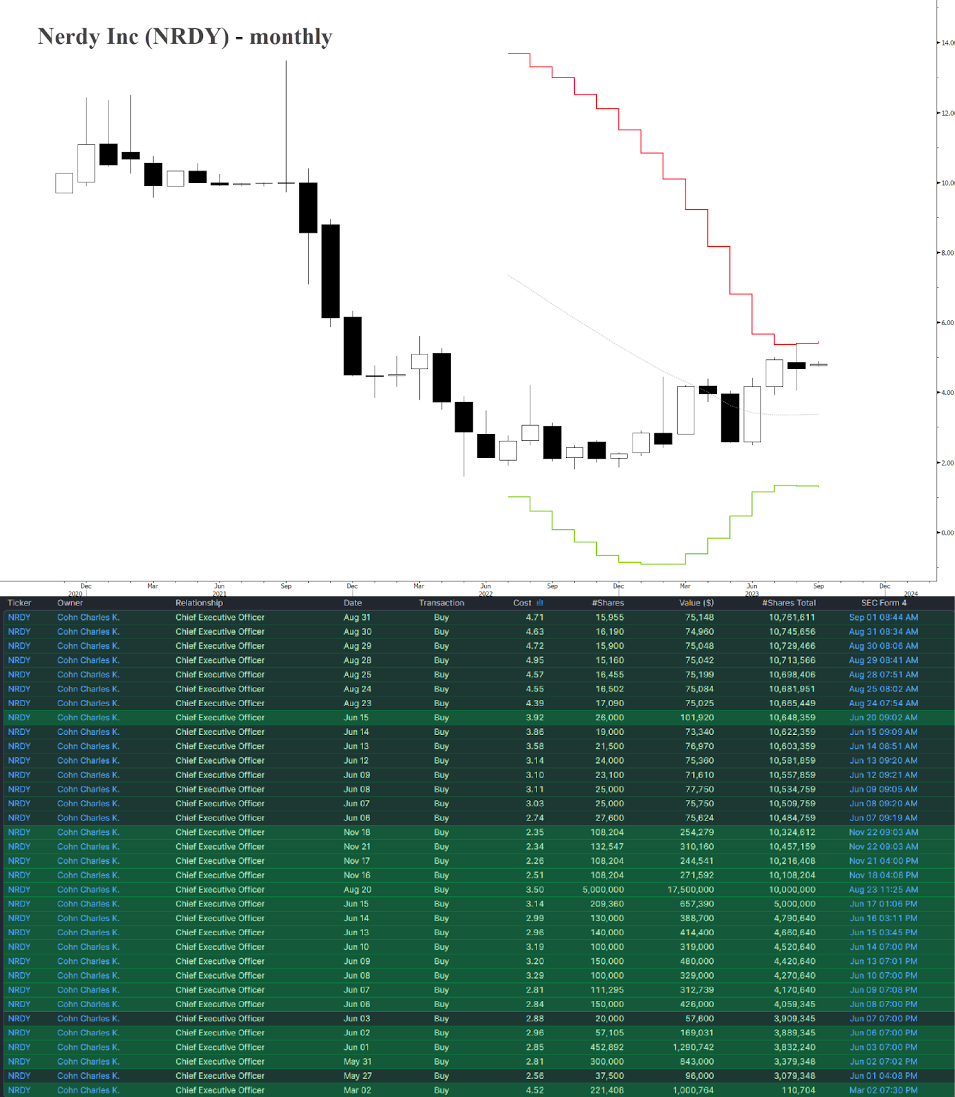Open the Aug 28 07:51 AM SEC filing
955x1097 pixels.
pyautogui.click(x=884, y=675)
